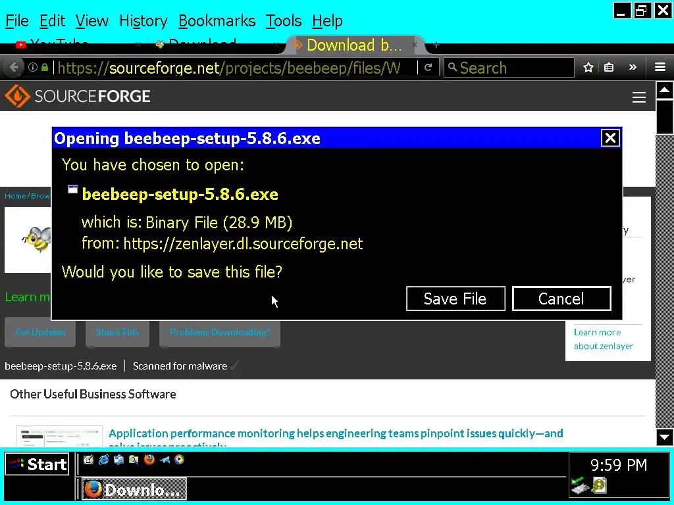Click the 9:59 PM clock
Image resolution: width=674 pixels, height=505 pixels.
pyautogui.click(x=619, y=465)
